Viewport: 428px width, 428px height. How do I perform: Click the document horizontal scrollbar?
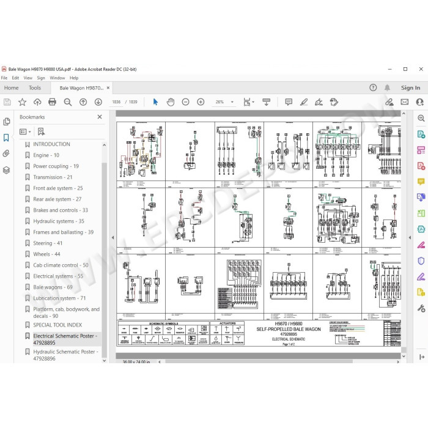click(x=259, y=361)
